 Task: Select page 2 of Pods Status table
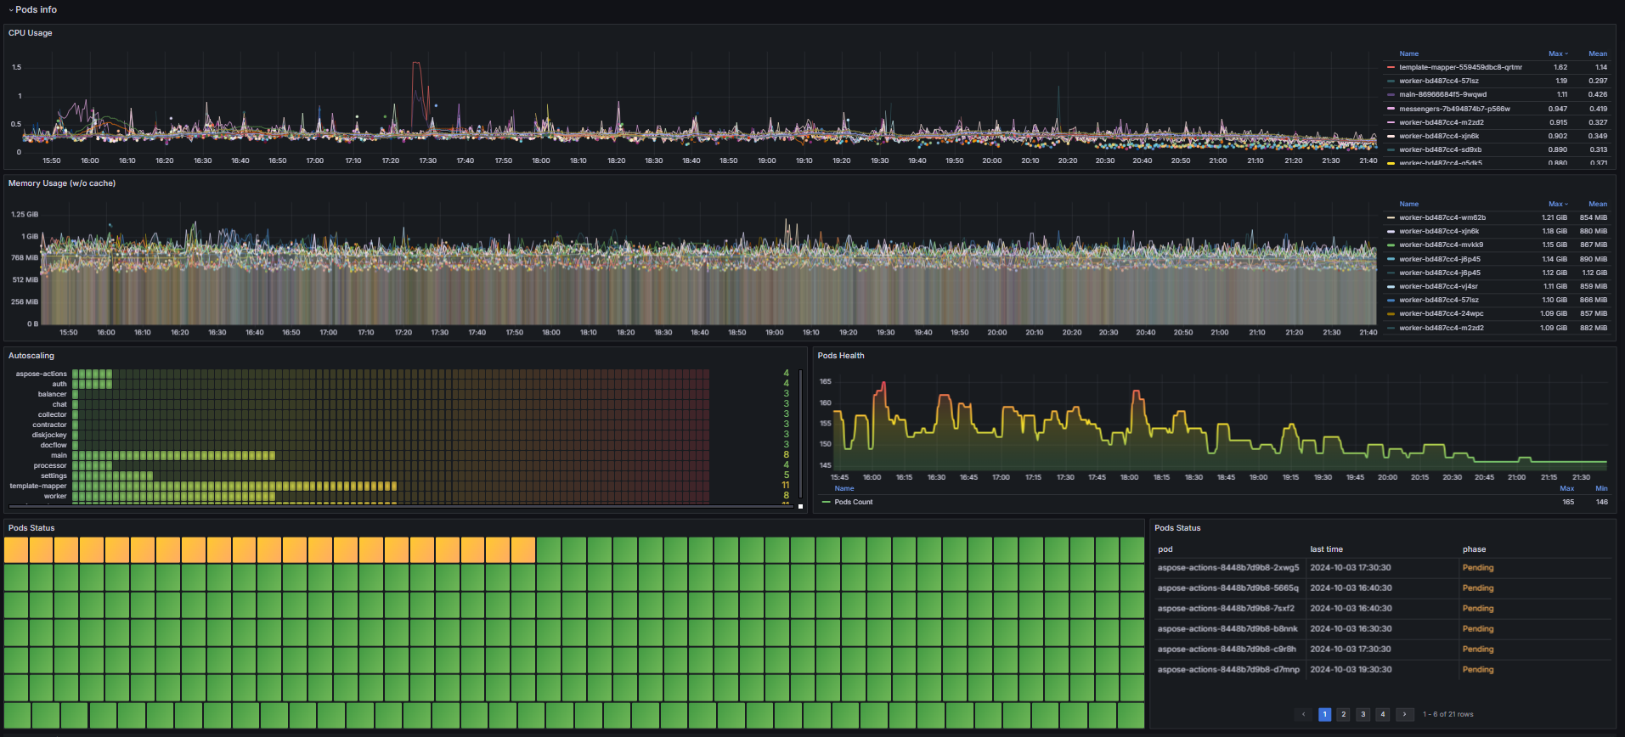[1343, 714]
